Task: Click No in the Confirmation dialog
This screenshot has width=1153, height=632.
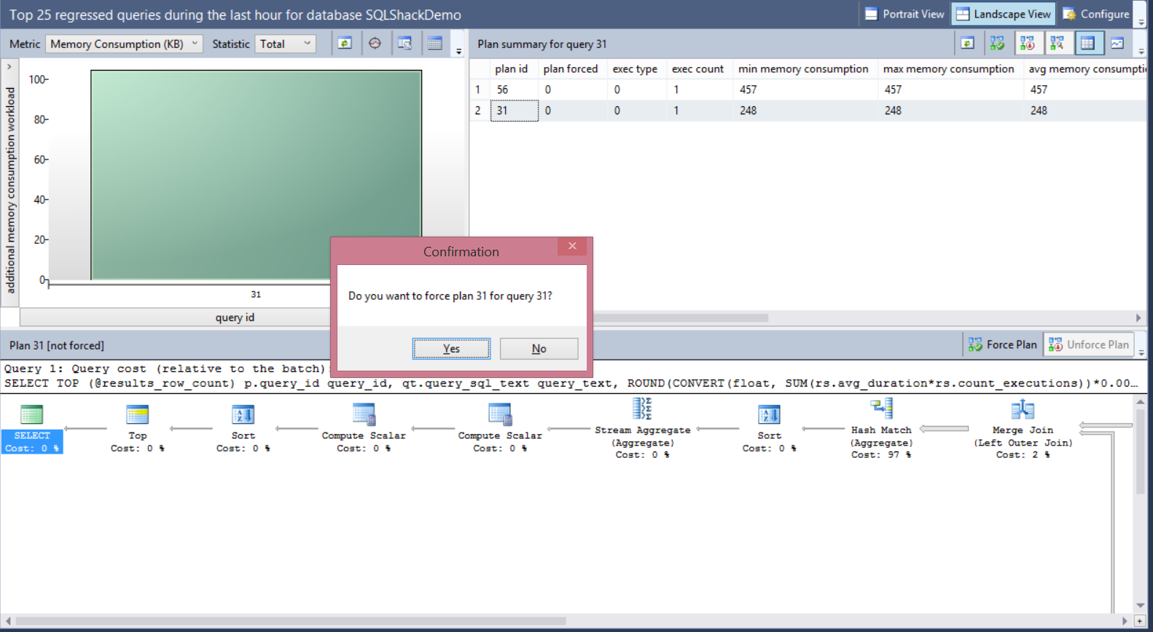Action: click(x=539, y=349)
